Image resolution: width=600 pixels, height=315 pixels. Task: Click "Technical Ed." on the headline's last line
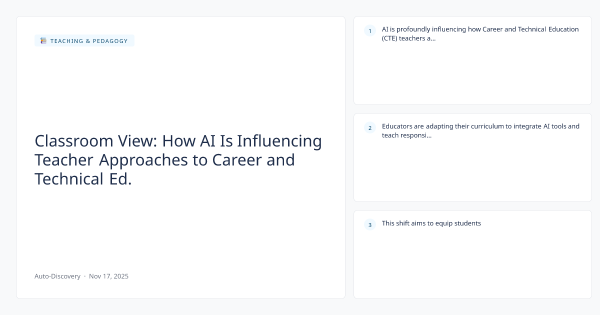[x=83, y=179]
